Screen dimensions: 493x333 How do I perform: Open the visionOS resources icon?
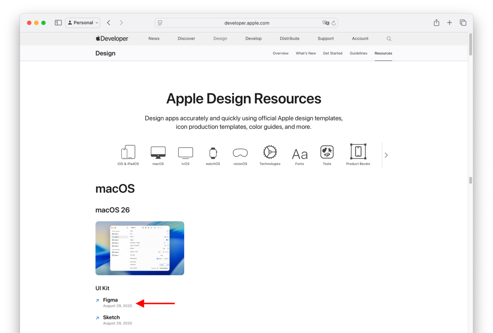[x=240, y=152]
